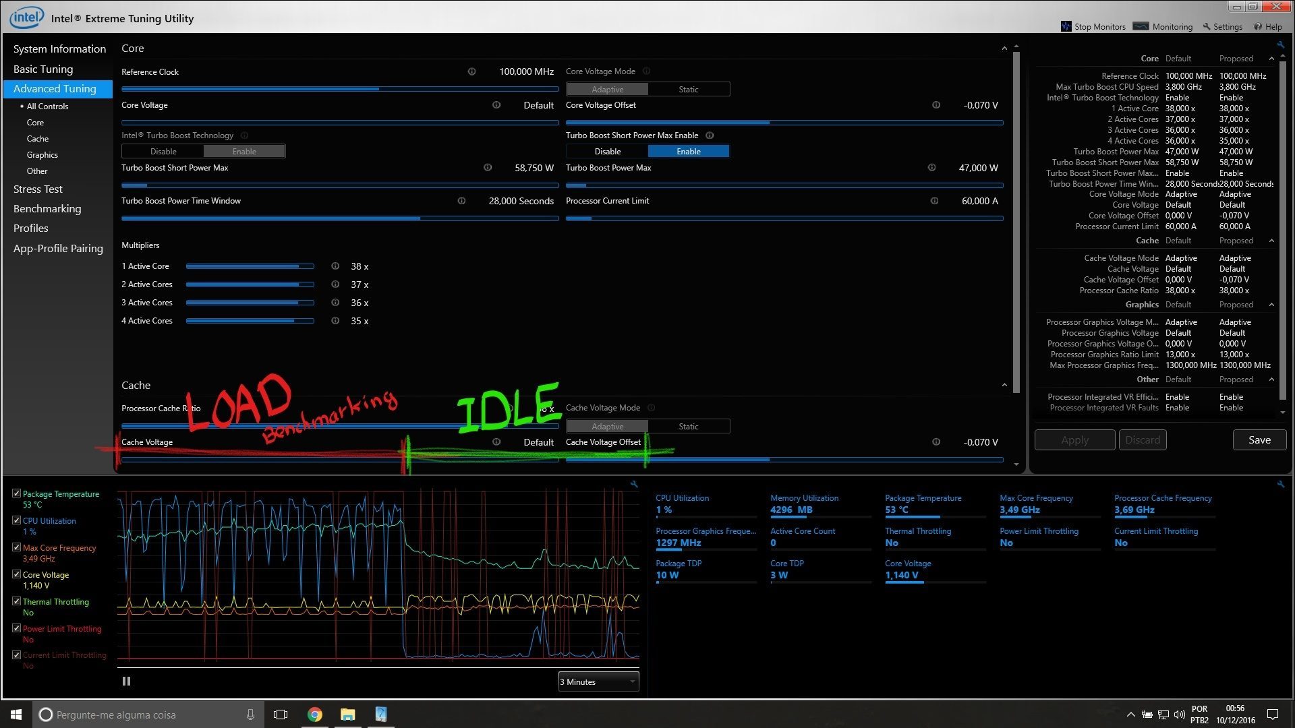
Task: Adjust 1 Active Core multiplier slider
Action: (x=250, y=266)
